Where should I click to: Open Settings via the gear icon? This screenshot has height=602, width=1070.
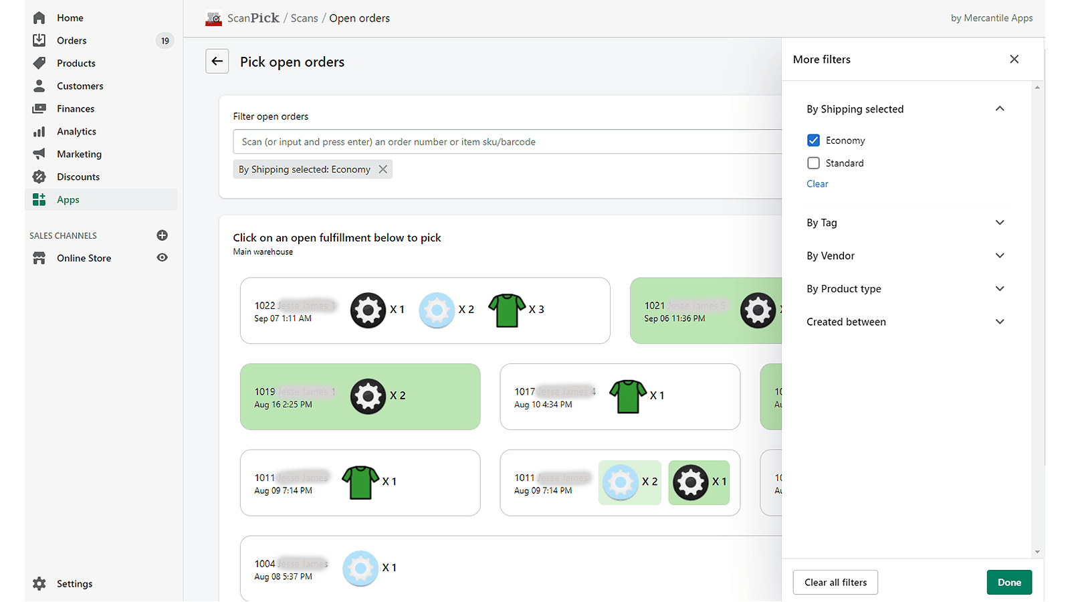tap(39, 583)
